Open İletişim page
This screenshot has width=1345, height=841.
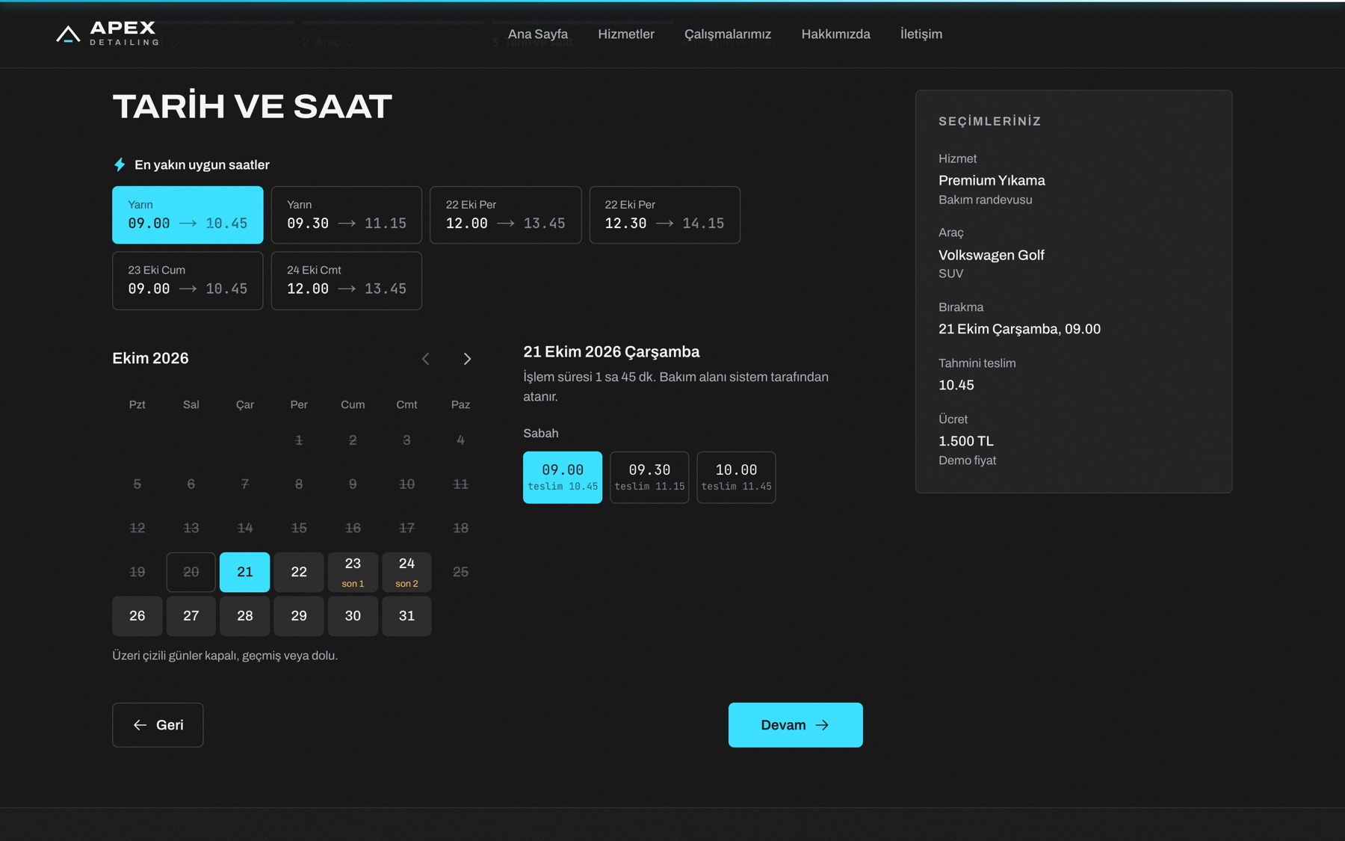pyautogui.click(x=921, y=34)
